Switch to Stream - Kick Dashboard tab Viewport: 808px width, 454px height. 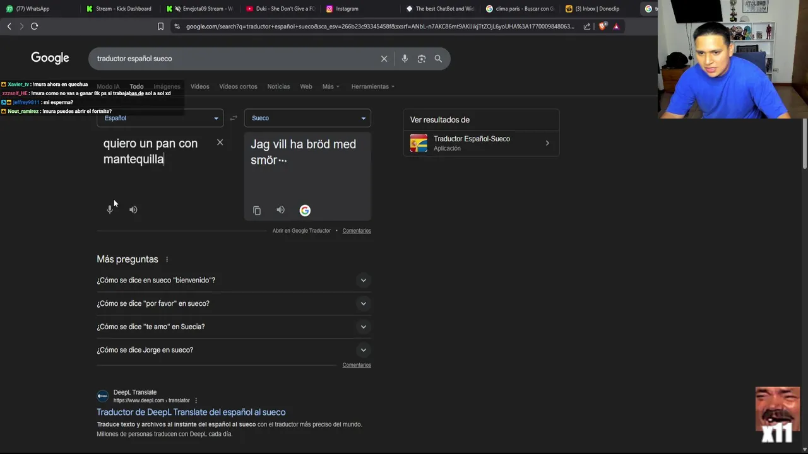(x=120, y=9)
